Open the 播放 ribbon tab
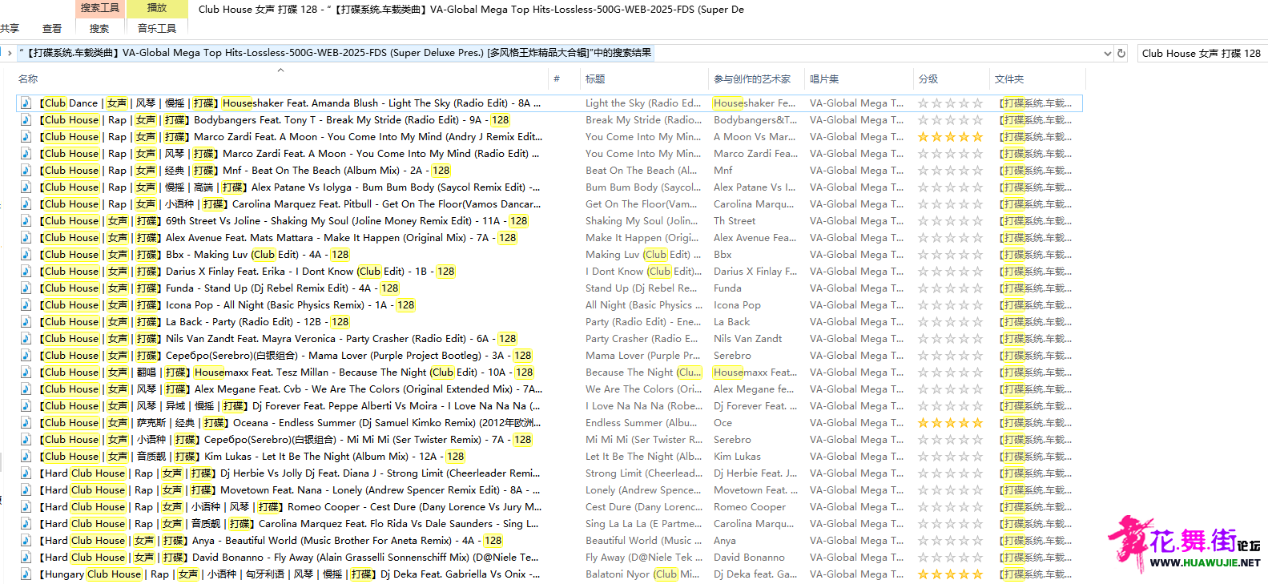This screenshot has width=1268, height=584. 157,8
